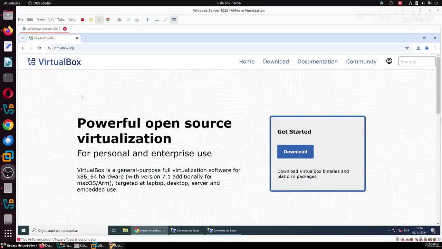Open File Explorer from Windows taskbar
The height and width of the screenshot is (249, 442).
coord(125,230)
